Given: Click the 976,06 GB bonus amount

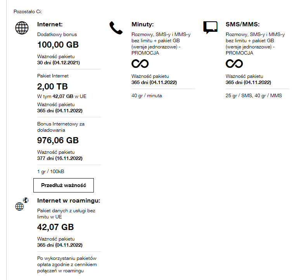Looking at the screenshot, I should (x=58, y=140).
